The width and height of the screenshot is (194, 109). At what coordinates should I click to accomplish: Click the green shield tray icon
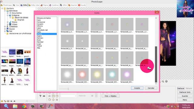pyautogui.click(x=168, y=106)
